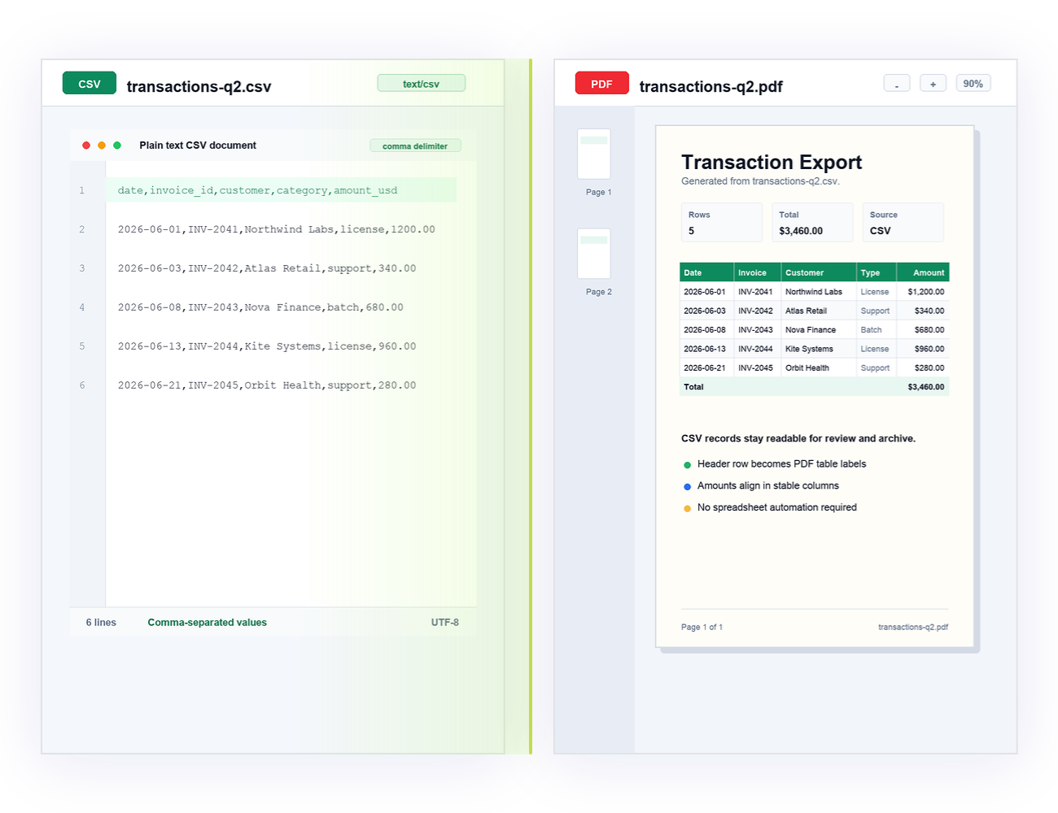
Task: Click the text/csv type badge
Action: 422,84
